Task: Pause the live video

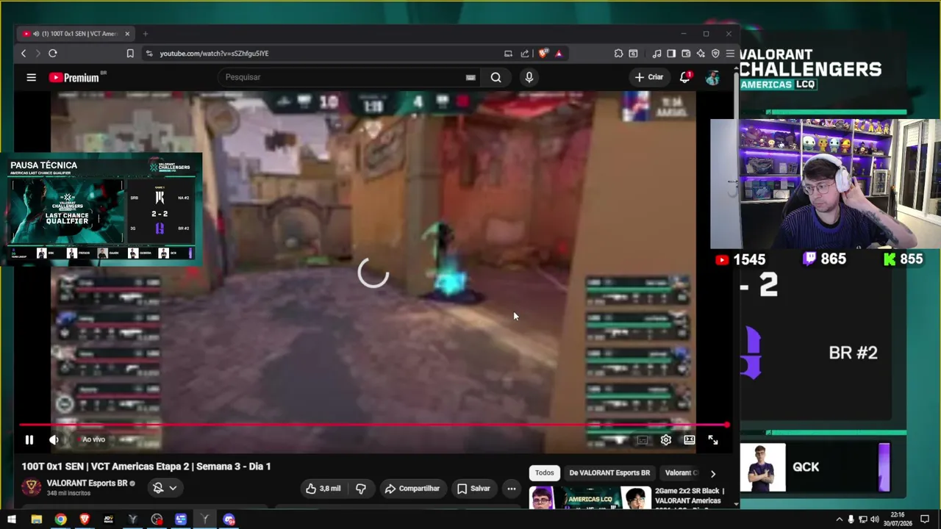Action: [29, 440]
